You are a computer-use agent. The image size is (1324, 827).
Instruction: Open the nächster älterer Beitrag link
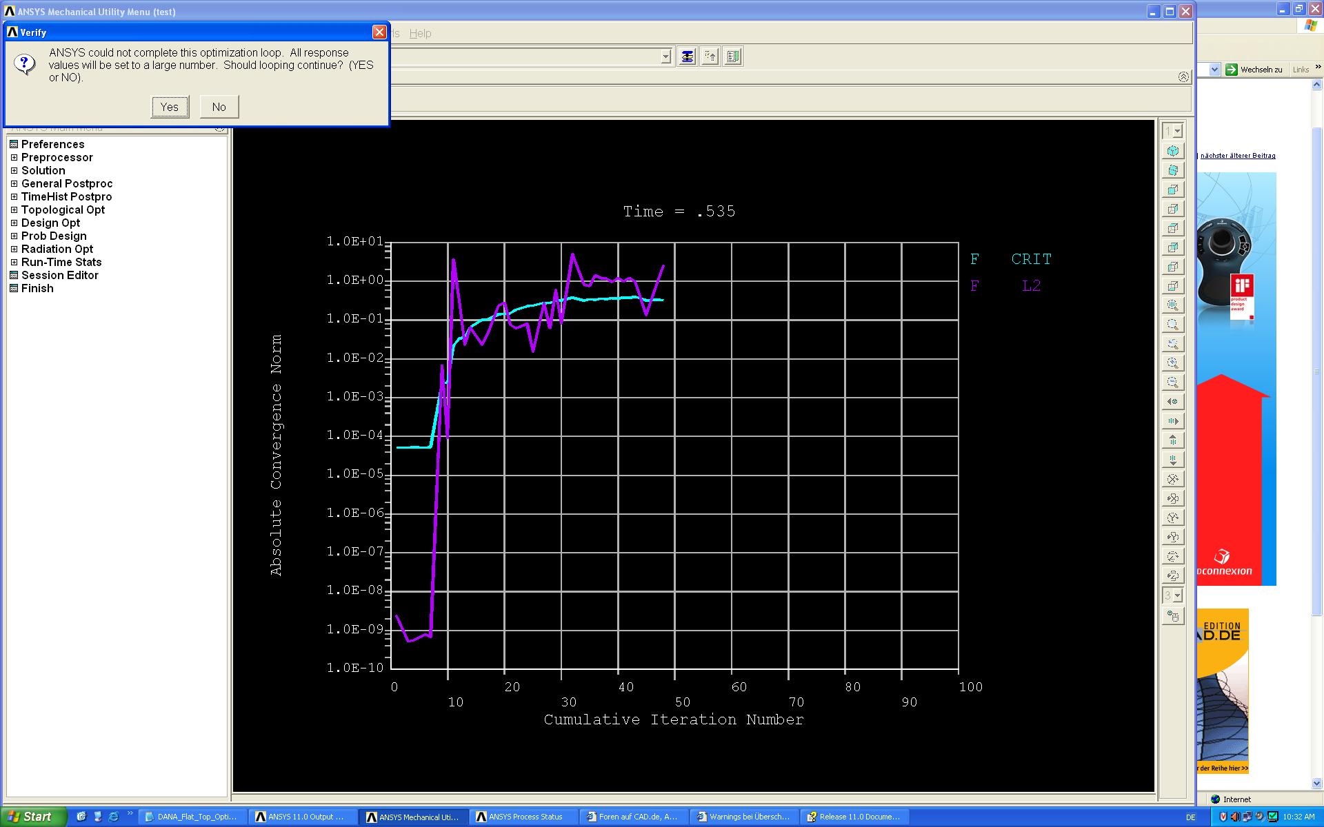tap(1238, 156)
